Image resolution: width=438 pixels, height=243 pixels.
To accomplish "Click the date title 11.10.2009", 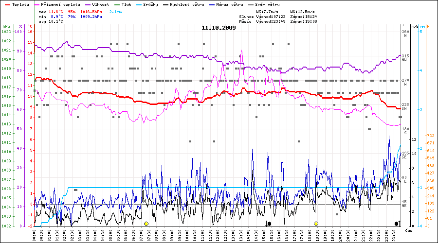I will [x=219, y=28].
